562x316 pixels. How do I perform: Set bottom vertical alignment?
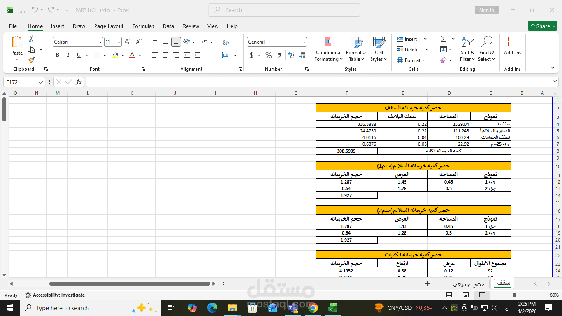point(176,42)
